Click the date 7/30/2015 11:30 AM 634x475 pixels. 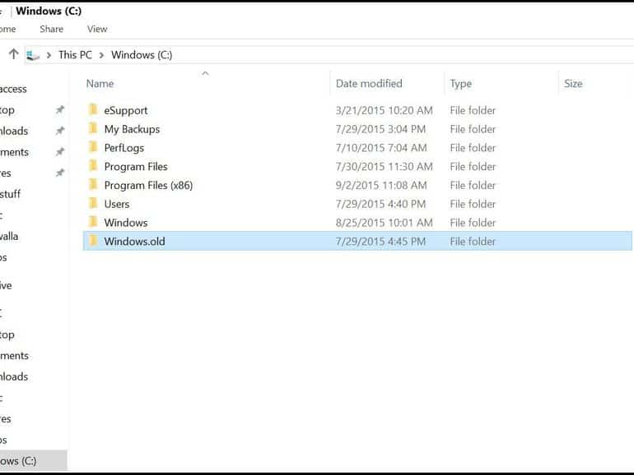pos(385,166)
